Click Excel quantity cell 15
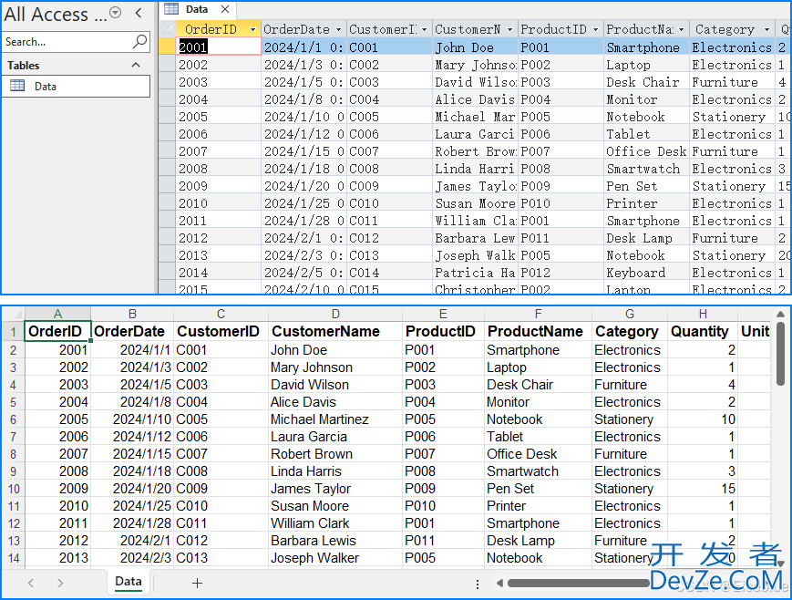The width and height of the screenshot is (792, 600). (702, 489)
